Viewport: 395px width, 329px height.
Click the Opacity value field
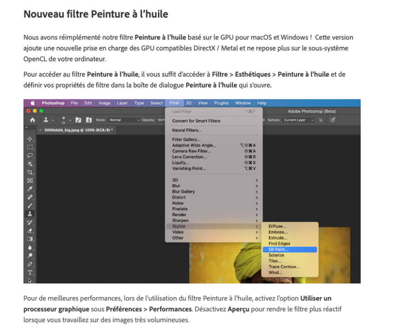(x=160, y=120)
